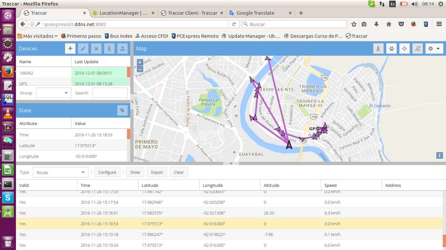Viewport: 446px width, 250px height.
Task: Switch to LocationManager tab
Action: coord(123,13)
